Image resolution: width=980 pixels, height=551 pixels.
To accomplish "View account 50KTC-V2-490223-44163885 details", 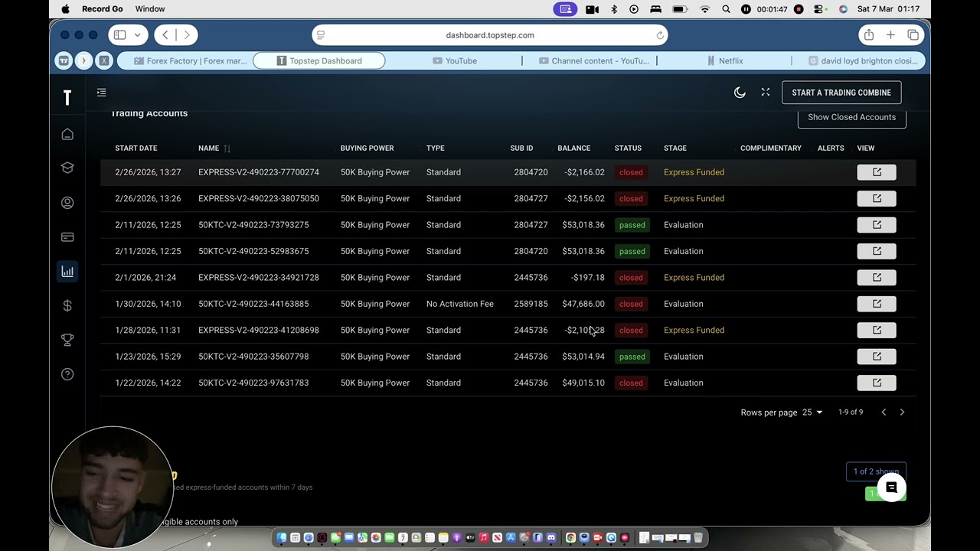I will pos(877,304).
